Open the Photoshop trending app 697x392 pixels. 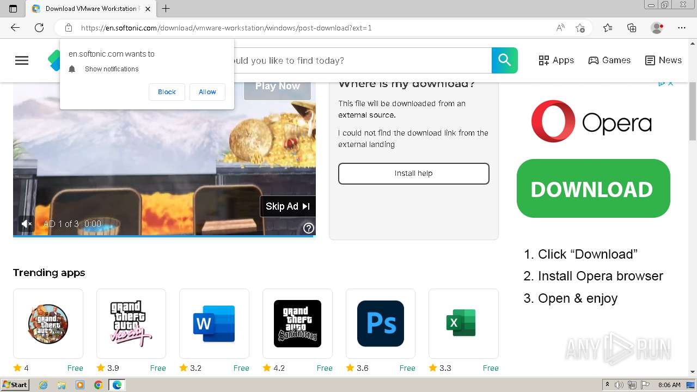point(381,323)
